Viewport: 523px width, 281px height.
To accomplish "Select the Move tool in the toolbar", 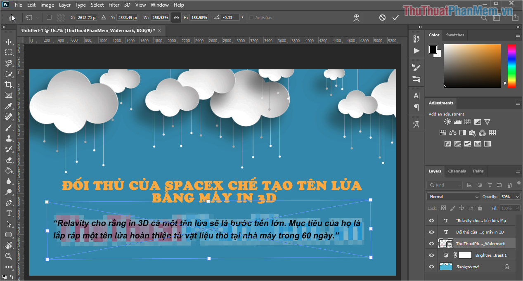I will [x=8, y=42].
